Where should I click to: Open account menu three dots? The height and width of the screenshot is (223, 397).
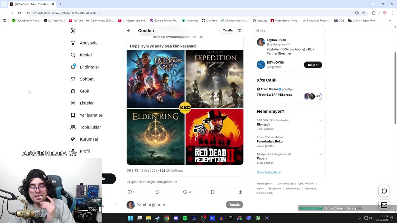point(117,204)
